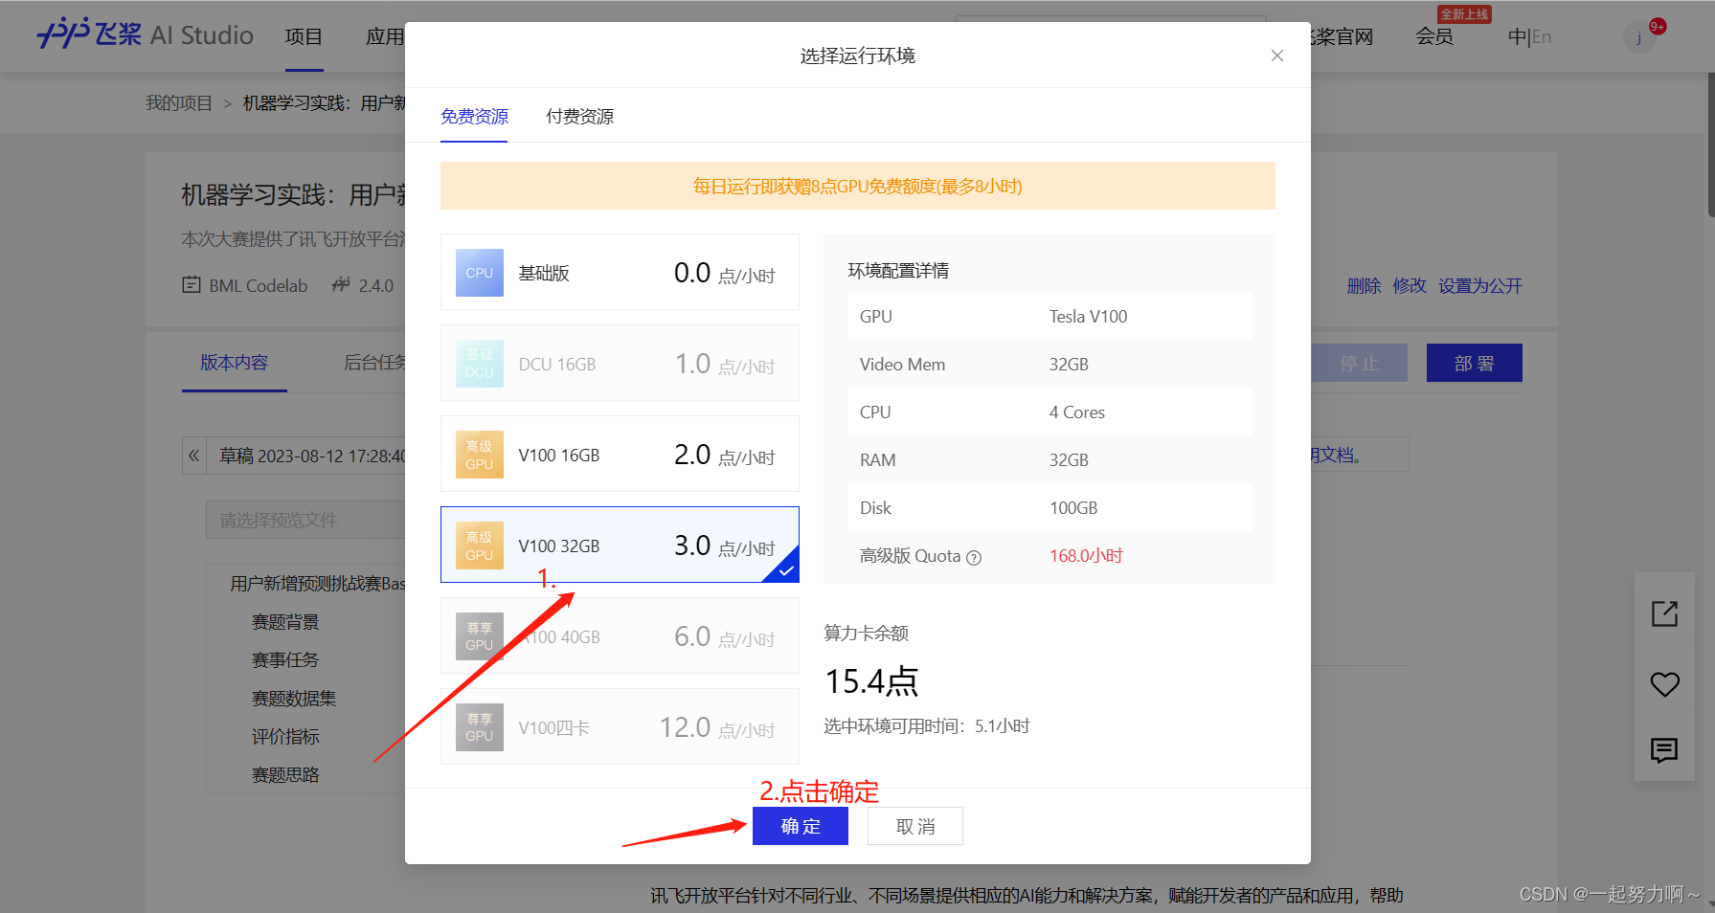Screen dimensions: 1715x913
Task: Collapse the sidebar with double-chevron icon
Action: (194, 456)
